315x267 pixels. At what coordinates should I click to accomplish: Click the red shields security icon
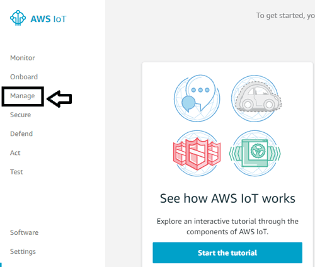coord(197,154)
